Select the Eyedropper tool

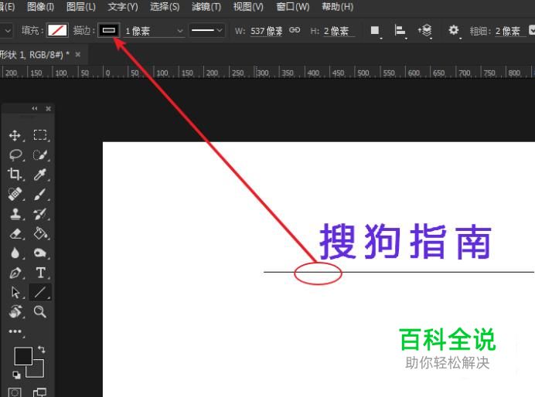point(40,175)
